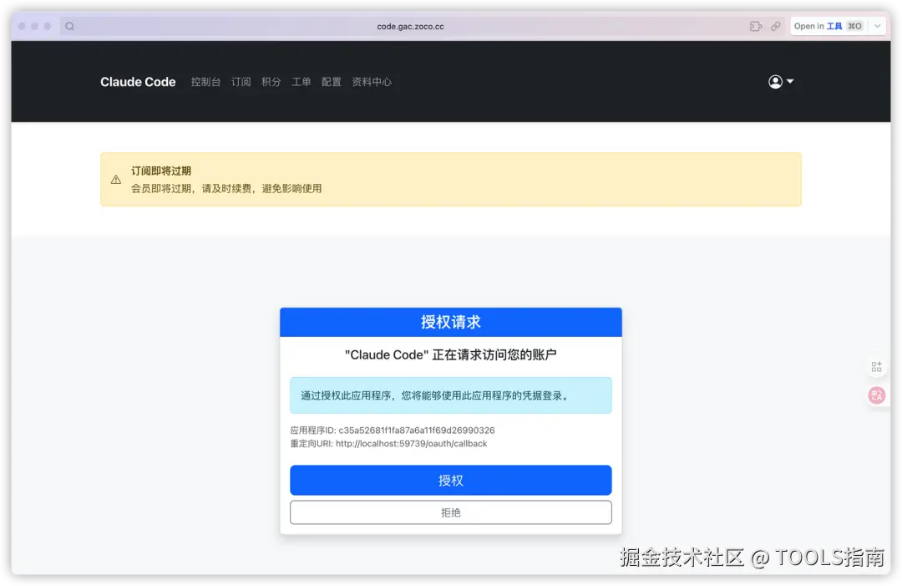Click the address bar URL code.gac.zoco.cc
The height and width of the screenshot is (586, 902).
click(x=410, y=27)
